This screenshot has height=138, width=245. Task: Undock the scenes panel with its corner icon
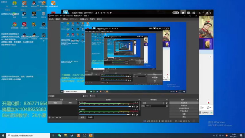(76, 100)
